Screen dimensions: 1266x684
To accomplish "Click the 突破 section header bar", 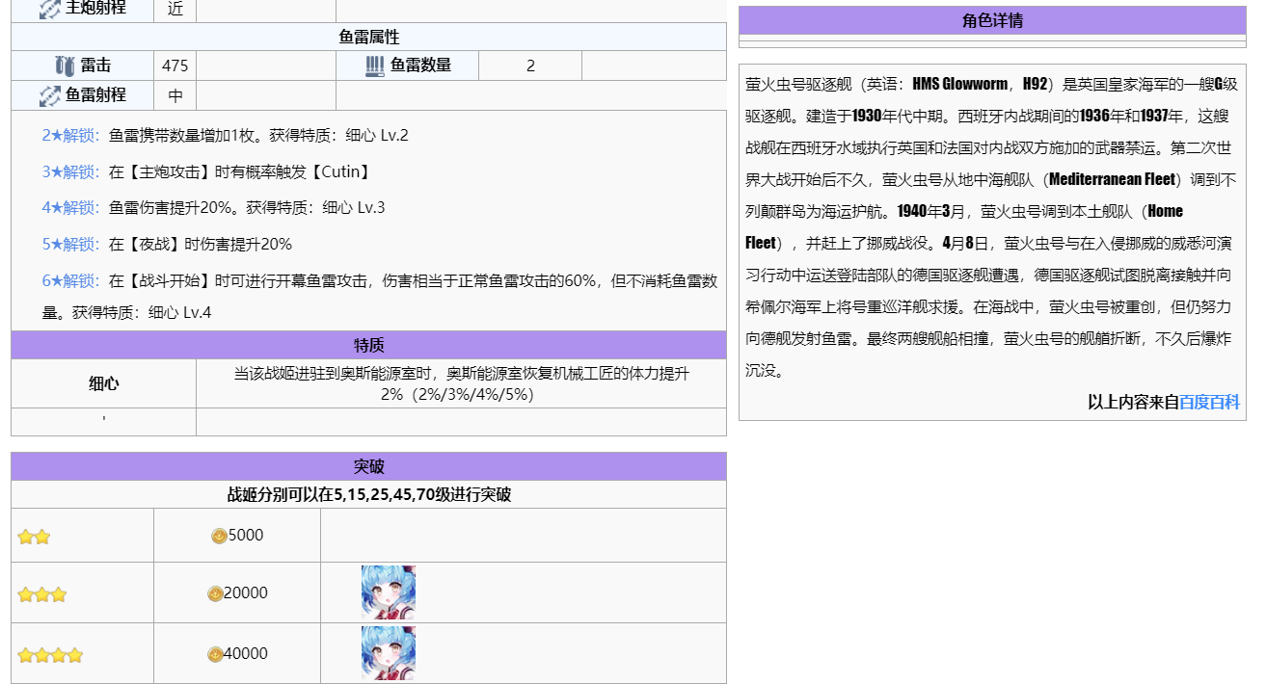I will coord(368,466).
